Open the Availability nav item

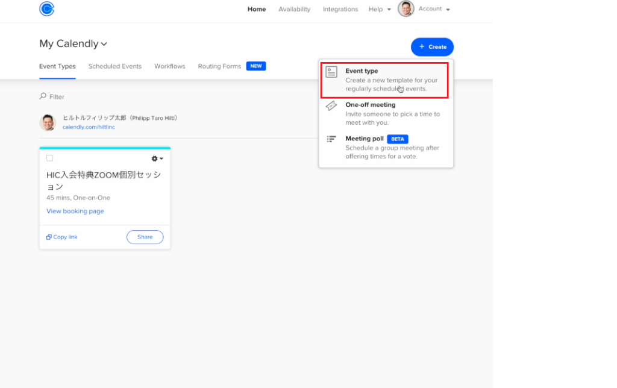(294, 9)
